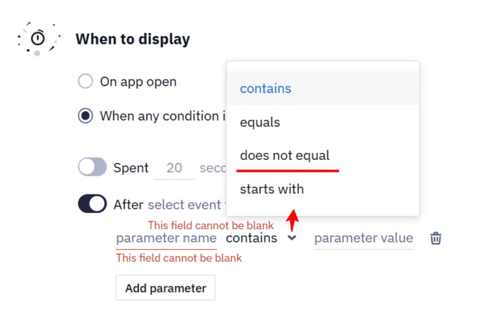Screen dimensions: 499x320
Task: Click the Spent label text
Action: tap(131, 167)
